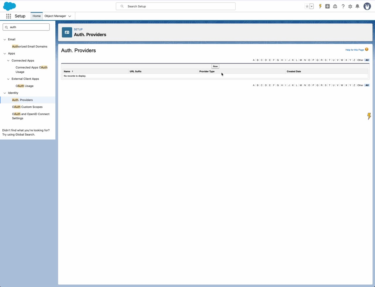
Task: Open the Help question mark icon
Action: click(x=343, y=6)
